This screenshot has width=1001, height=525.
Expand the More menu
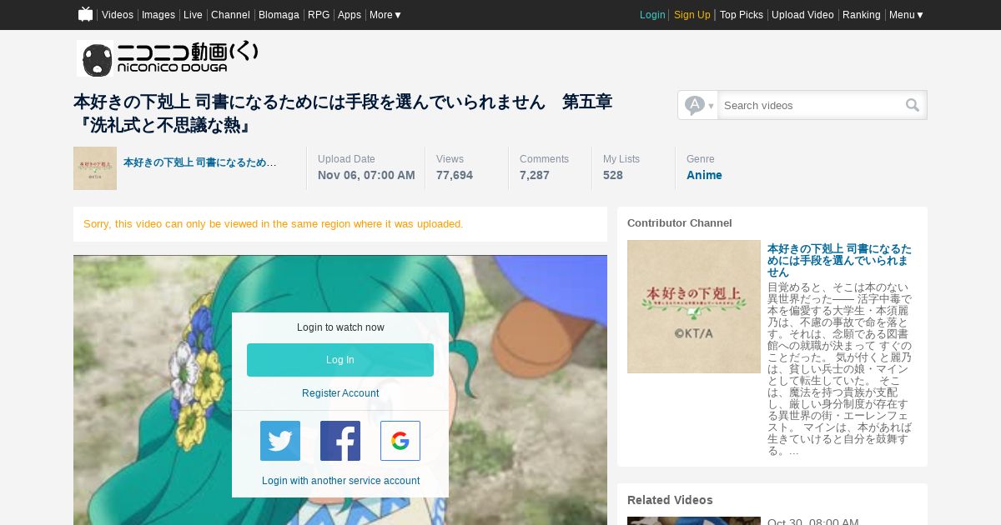click(385, 15)
